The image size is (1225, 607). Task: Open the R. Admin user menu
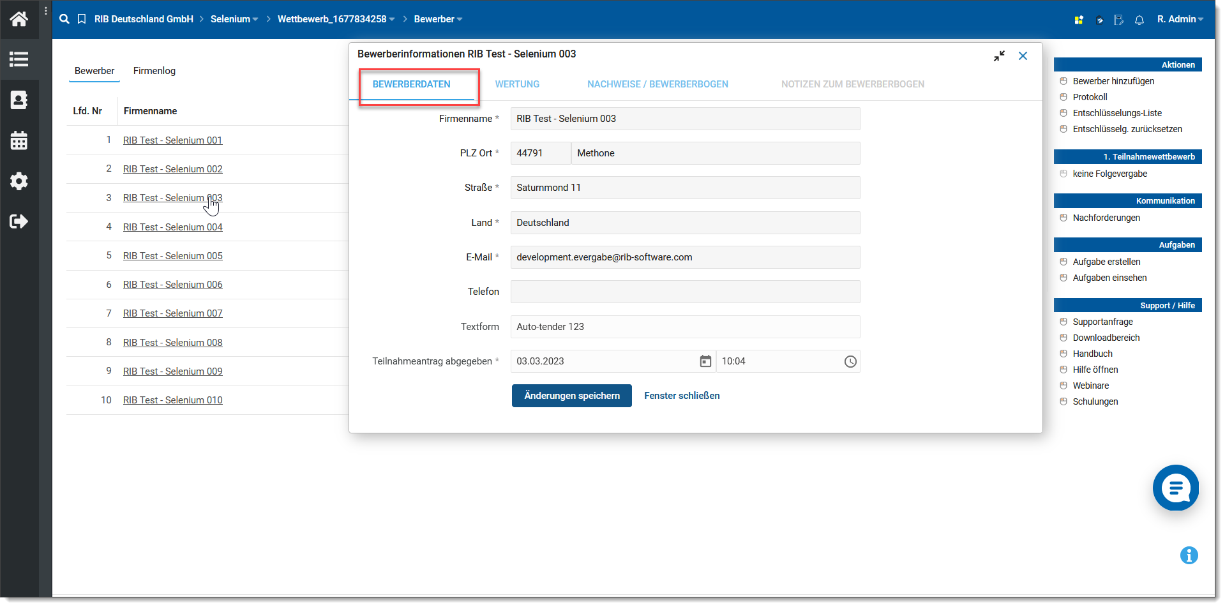1180,19
